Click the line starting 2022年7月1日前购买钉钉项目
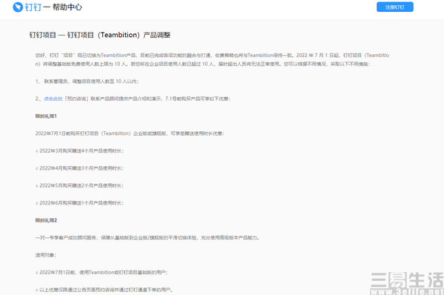The width and height of the screenshot is (444, 295). [129, 133]
